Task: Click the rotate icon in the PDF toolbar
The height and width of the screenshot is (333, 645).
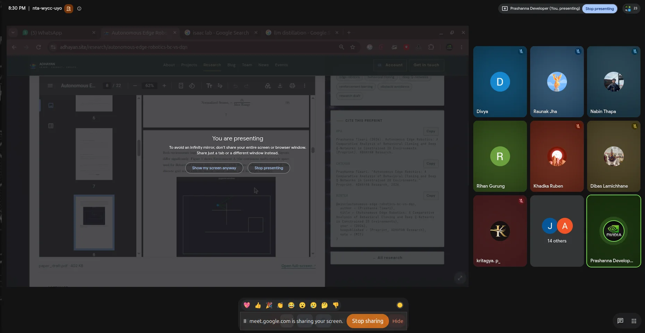Action: [x=192, y=86]
